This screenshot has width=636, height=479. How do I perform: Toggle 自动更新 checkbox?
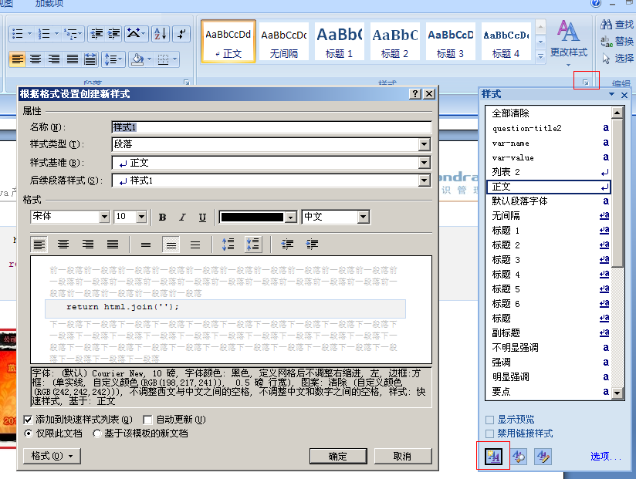[147, 420]
